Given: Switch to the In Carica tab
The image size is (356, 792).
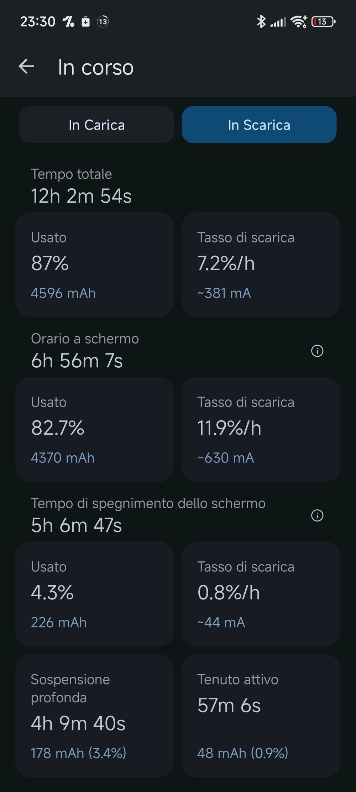Looking at the screenshot, I should (96, 125).
